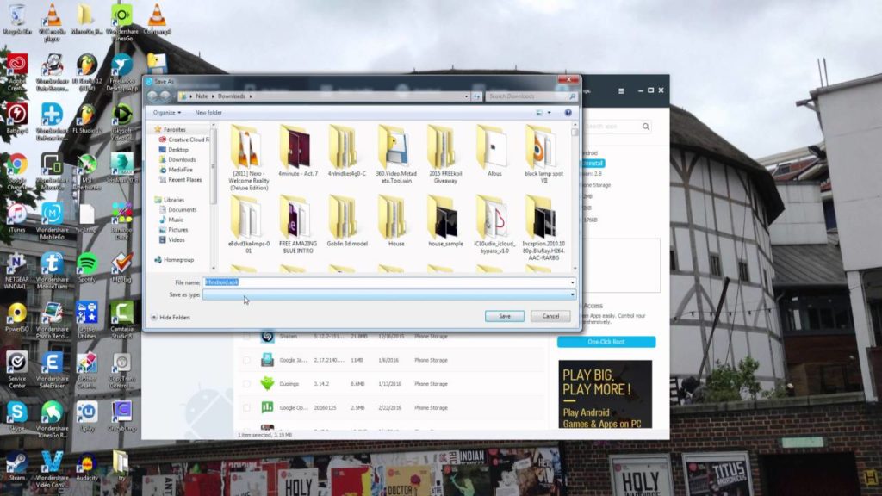Open the hamburger menu of the background app
The width and height of the screenshot is (882, 496).
tap(621, 90)
